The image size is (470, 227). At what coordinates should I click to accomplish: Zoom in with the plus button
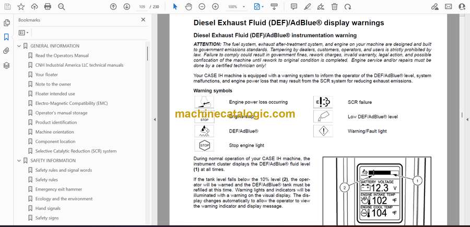pos(215,7)
